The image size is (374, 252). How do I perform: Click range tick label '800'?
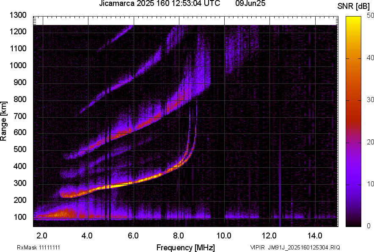[20, 100]
